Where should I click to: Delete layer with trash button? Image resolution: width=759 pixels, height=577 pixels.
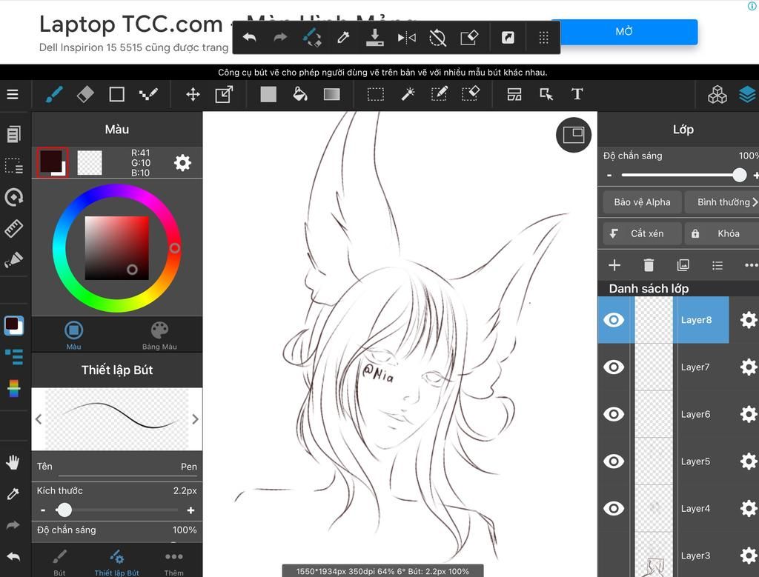[x=649, y=265]
